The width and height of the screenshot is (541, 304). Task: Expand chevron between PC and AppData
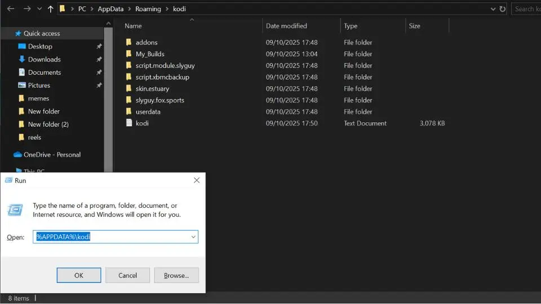92,9
